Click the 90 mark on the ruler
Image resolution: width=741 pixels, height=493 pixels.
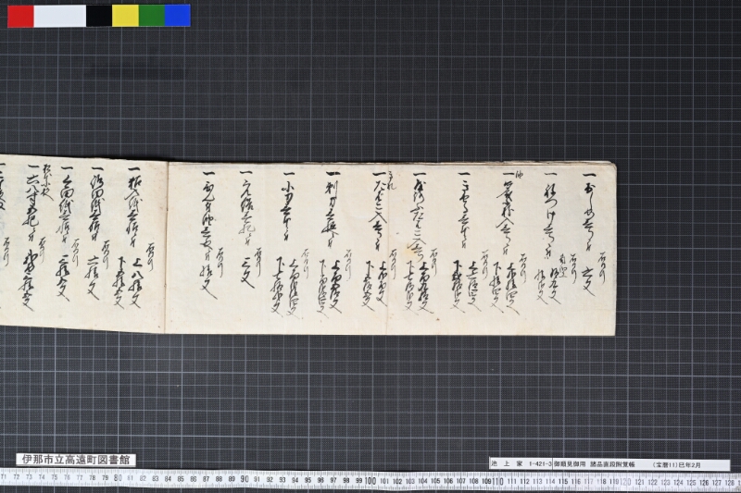click(244, 479)
